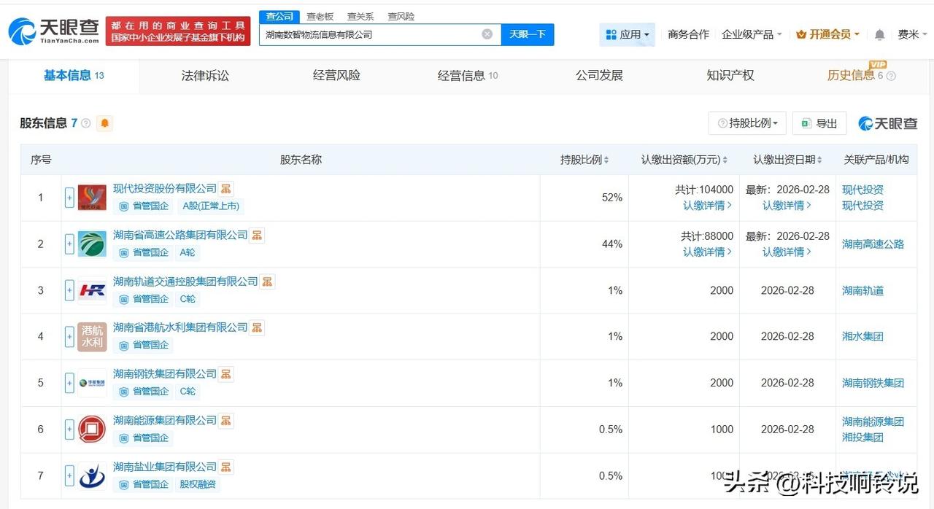
Task: Expand row 5 shareholder 湖南钢铁集团
Action: click(x=69, y=383)
